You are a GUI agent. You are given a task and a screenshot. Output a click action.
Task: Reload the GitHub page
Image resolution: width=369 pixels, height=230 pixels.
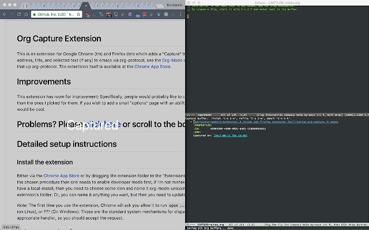coord(19,14)
